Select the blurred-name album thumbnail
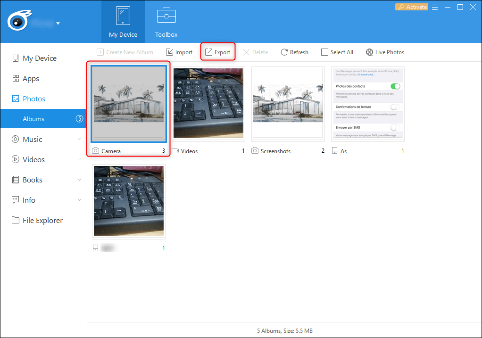482x338 pixels. coord(128,201)
